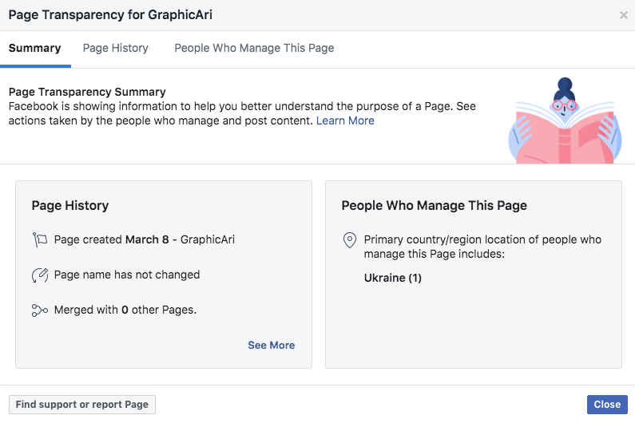635x423 pixels.
Task: Select the Summary tab
Action: (35, 48)
